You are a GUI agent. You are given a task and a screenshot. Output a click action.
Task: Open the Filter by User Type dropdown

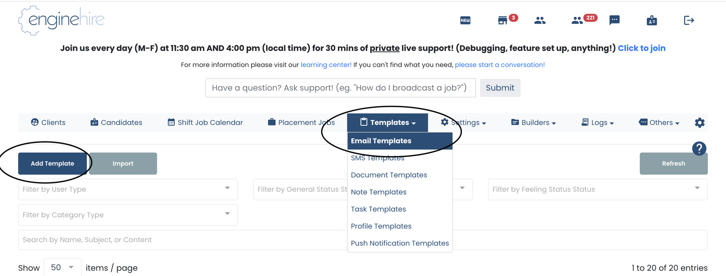coord(127,189)
